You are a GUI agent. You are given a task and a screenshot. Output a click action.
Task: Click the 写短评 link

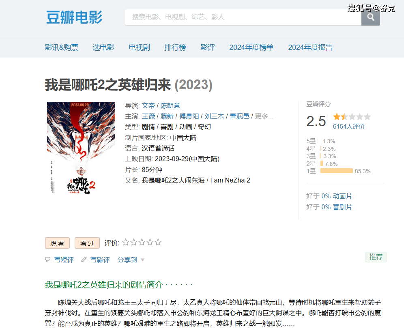tap(64, 260)
